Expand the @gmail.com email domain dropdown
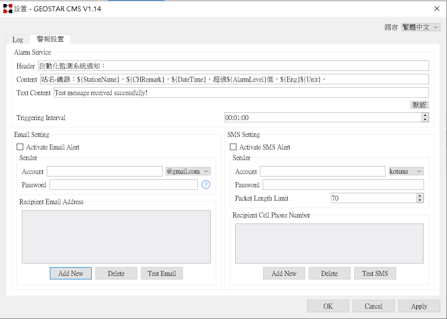The image size is (447, 319). 188,172
